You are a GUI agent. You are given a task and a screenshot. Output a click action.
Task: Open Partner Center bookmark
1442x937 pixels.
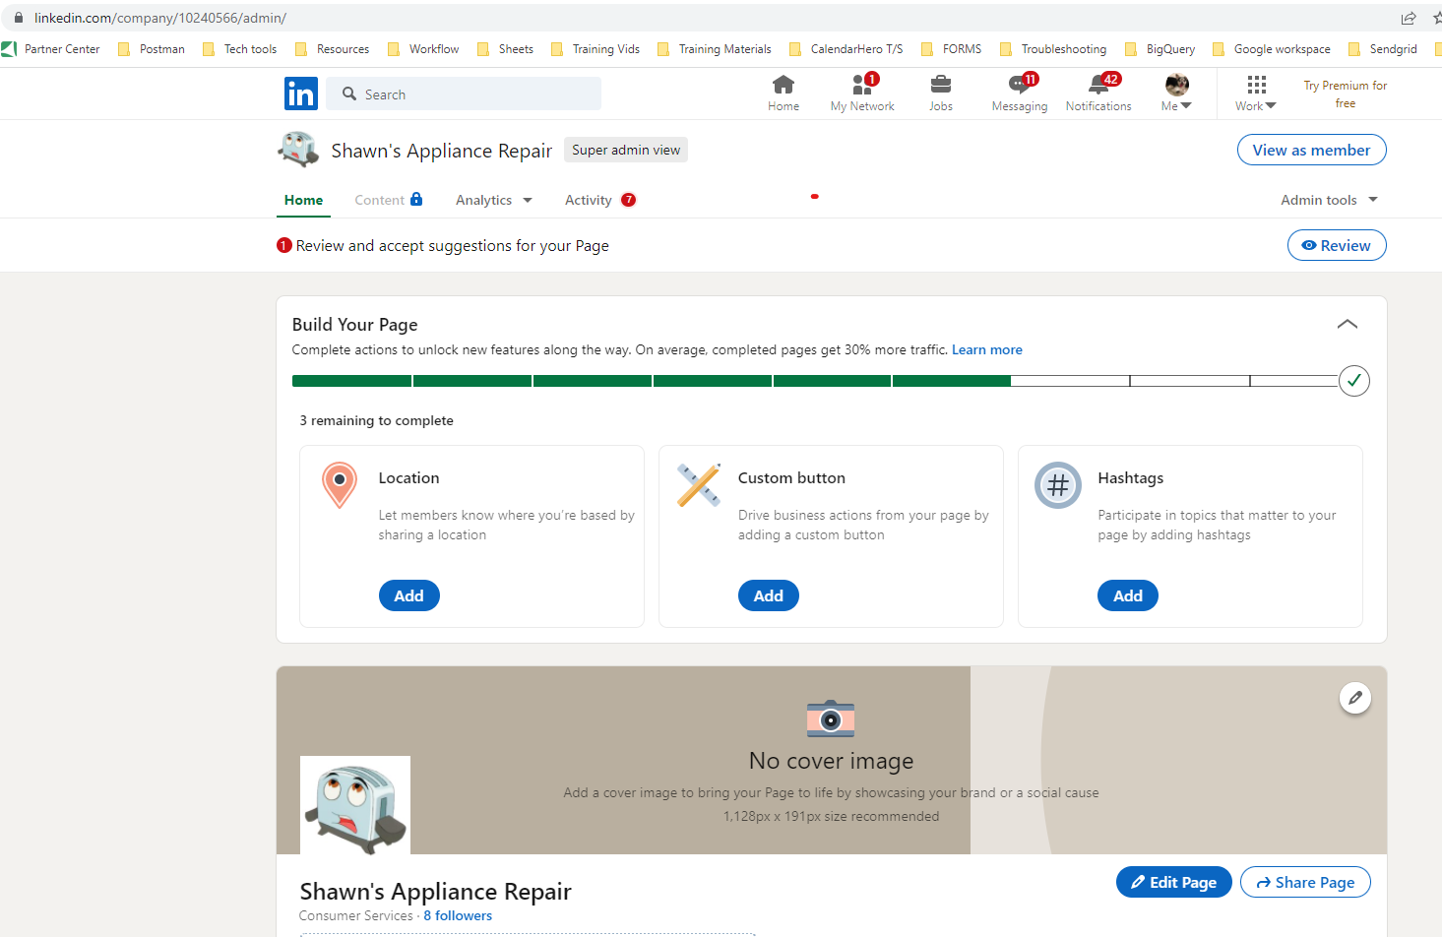[51, 49]
